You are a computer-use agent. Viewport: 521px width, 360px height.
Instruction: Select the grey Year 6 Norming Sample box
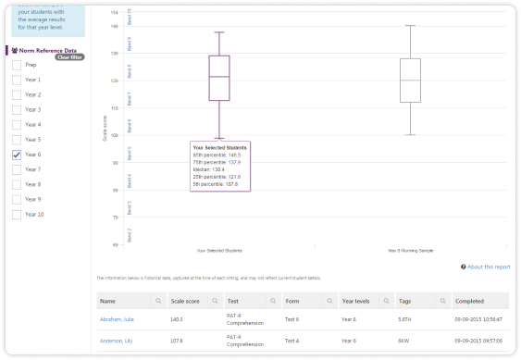[x=410, y=81]
